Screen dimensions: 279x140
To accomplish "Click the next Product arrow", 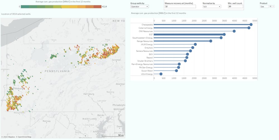I will point(273,6).
